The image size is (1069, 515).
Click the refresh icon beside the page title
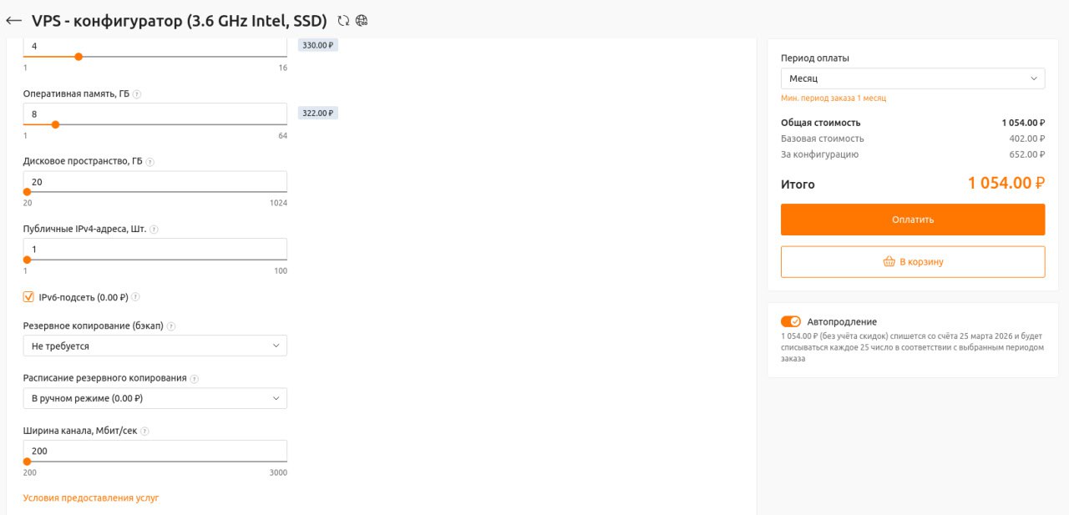[x=343, y=20]
